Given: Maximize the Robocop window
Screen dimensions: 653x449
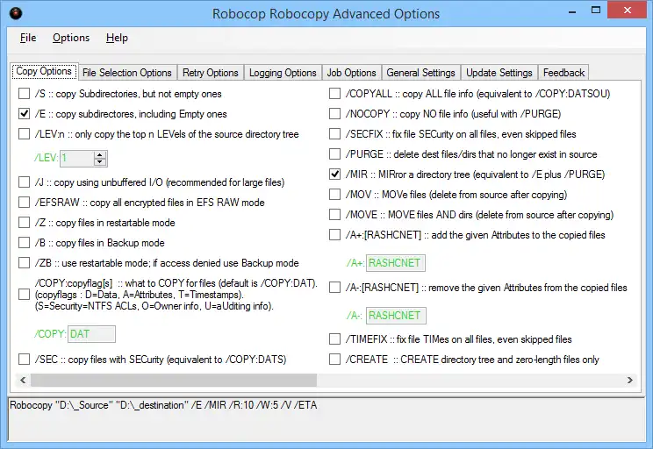Looking at the screenshot, I should pos(596,11).
